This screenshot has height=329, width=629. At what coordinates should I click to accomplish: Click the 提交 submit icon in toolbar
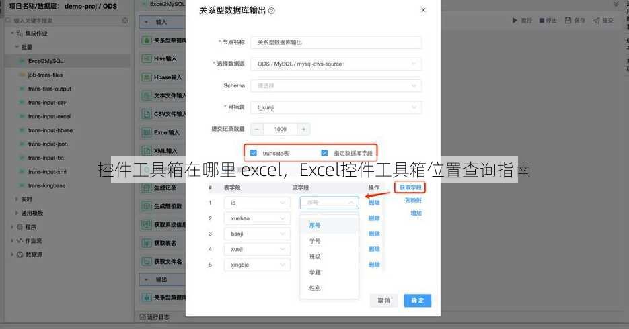(x=597, y=20)
